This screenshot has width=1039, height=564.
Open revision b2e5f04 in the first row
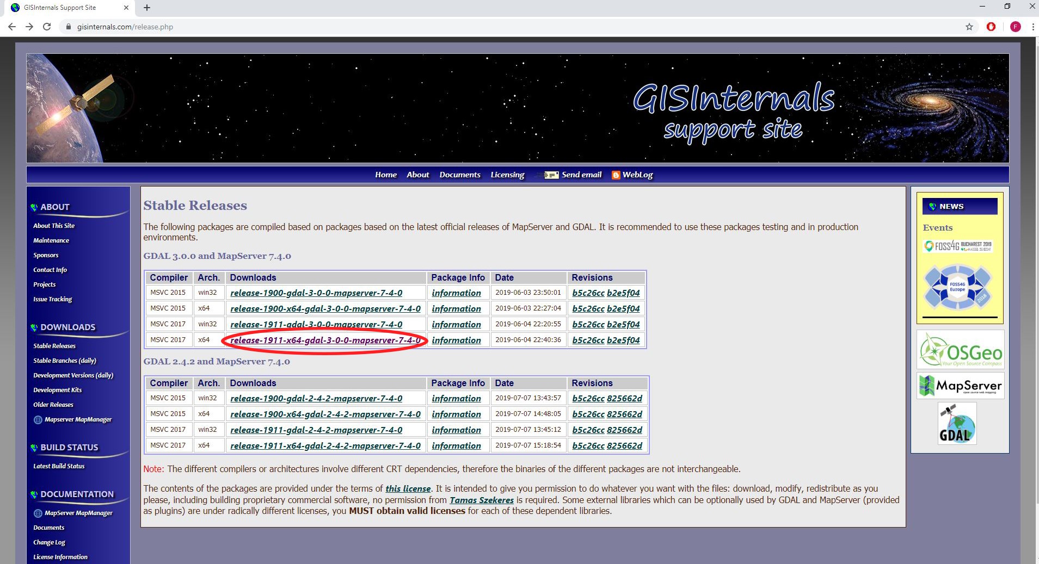click(x=623, y=293)
